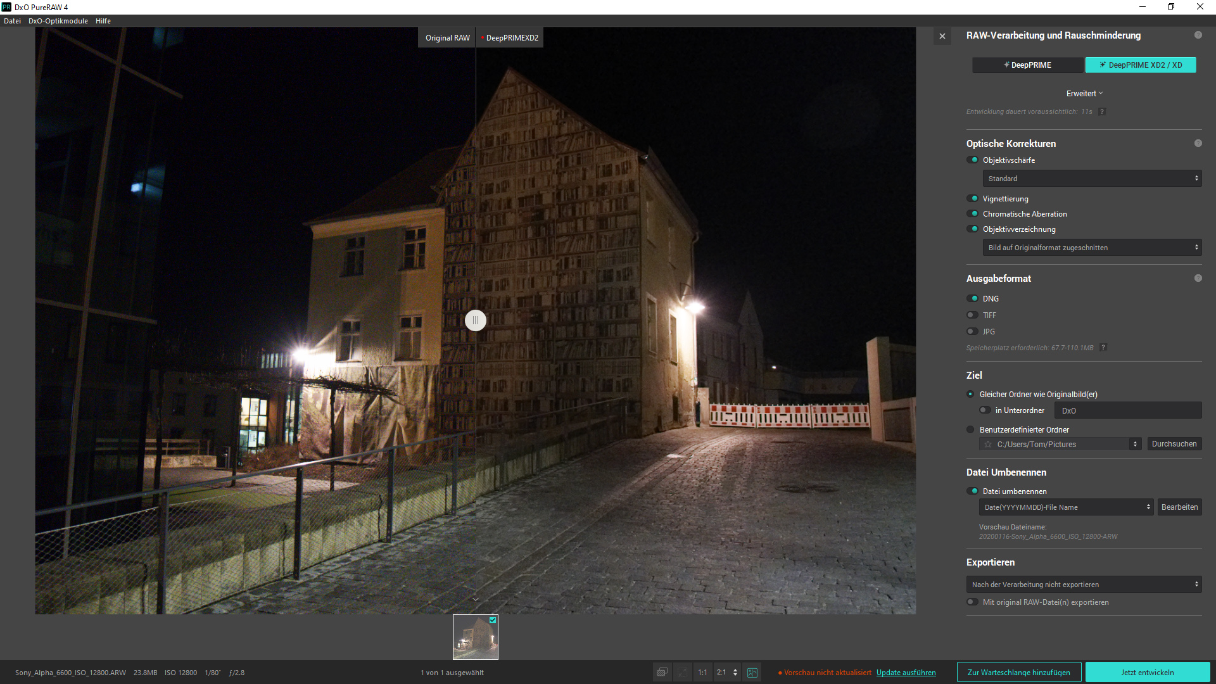The image size is (1216, 684).
Task: Set zoom to 1:1
Action: coord(702,673)
